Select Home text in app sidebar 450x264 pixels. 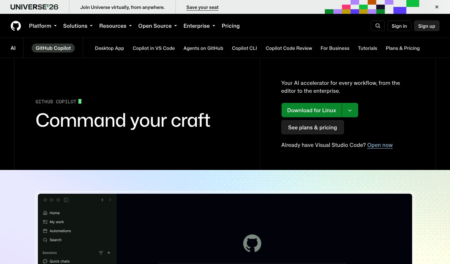[x=55, y=213]
